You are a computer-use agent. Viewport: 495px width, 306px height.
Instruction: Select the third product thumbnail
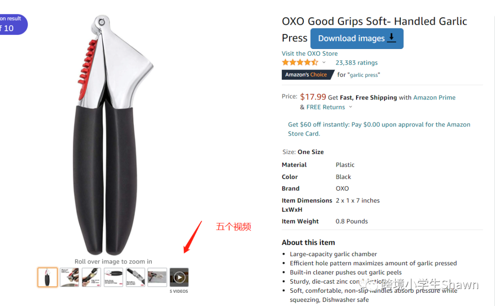coord(91,277)
